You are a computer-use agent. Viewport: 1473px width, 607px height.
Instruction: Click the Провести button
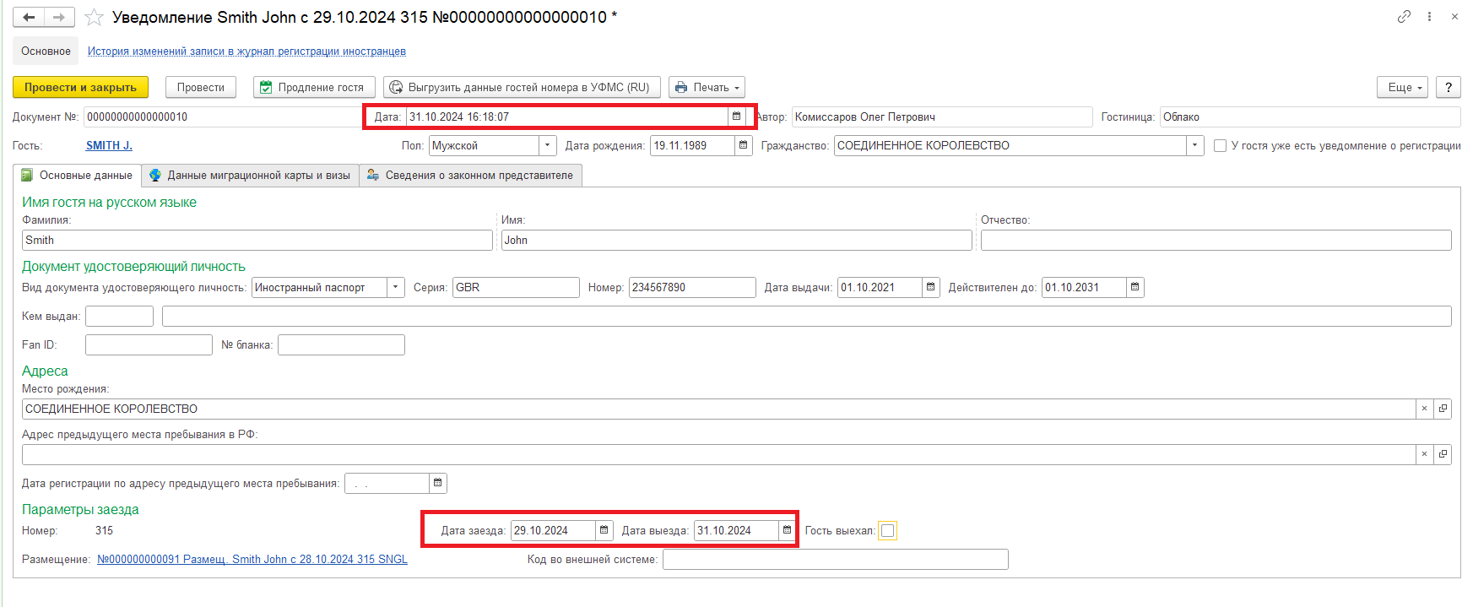pyautogui.click(x=201, y=87)
